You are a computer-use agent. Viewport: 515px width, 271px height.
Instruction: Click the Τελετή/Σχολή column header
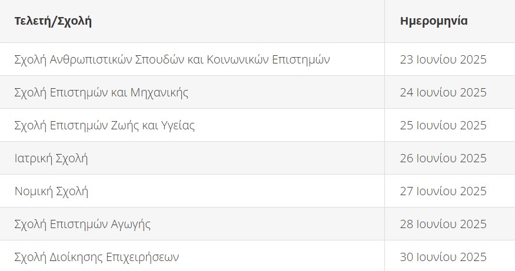pos(53,21)
